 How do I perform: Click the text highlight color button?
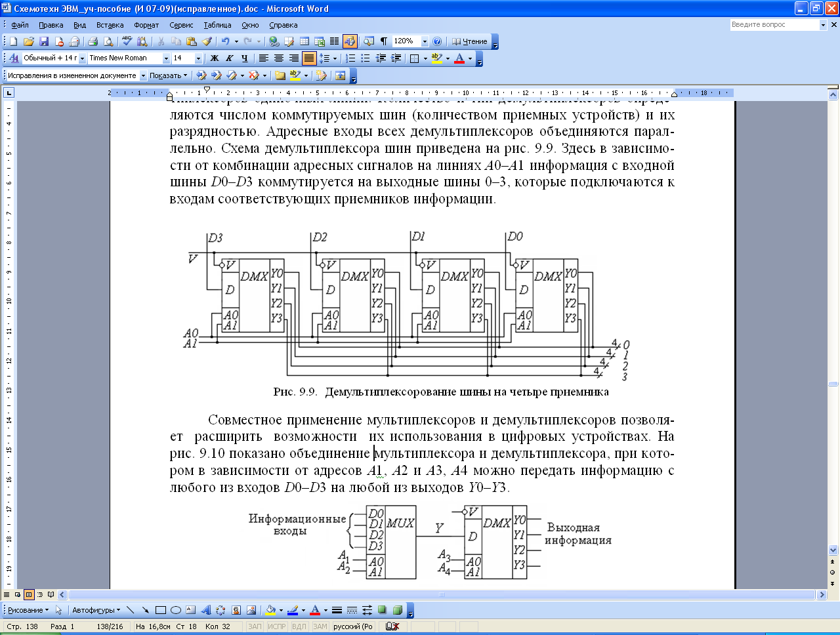click(x=436, y=58)
